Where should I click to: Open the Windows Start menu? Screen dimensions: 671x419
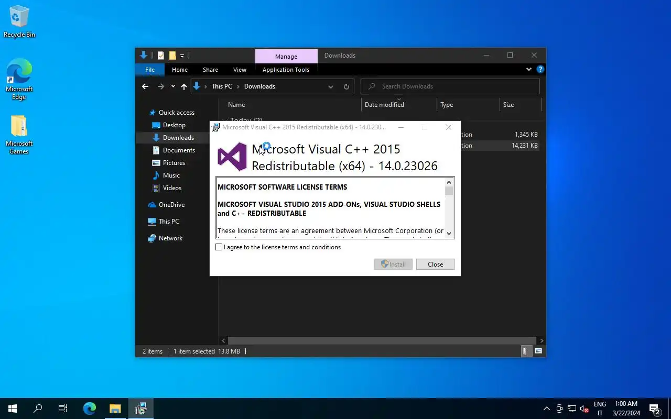click(13, 409)
